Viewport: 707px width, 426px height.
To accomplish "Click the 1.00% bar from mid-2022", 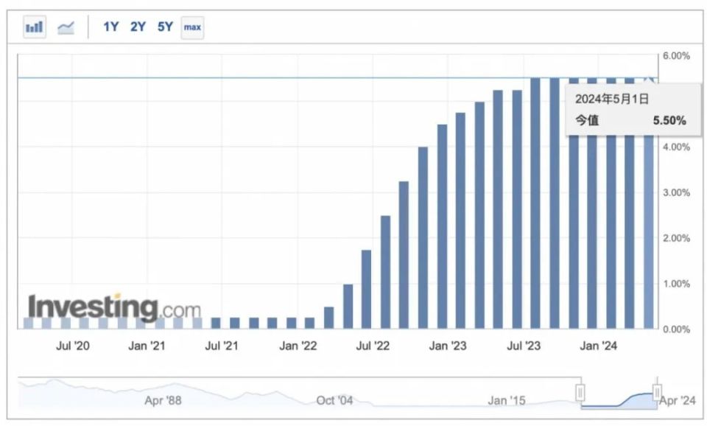I will tap(348, 306).
